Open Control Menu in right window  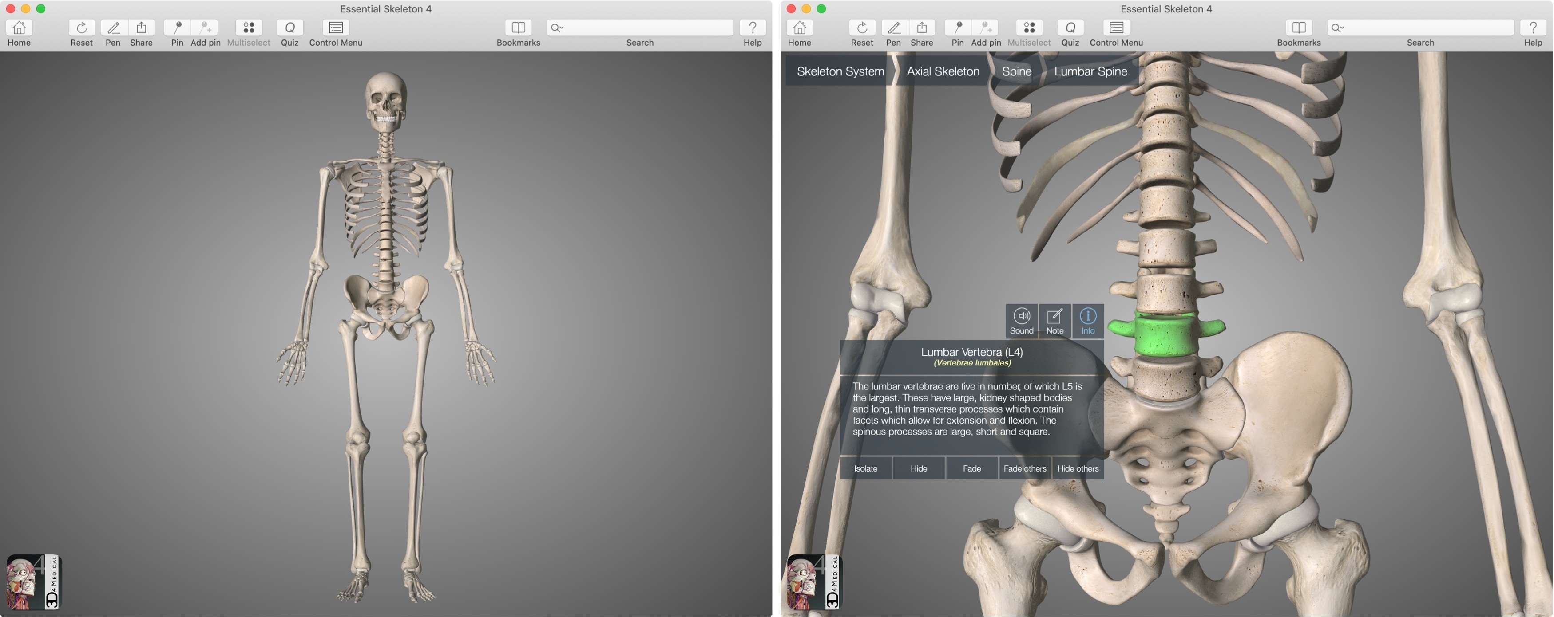point(1117,28)
